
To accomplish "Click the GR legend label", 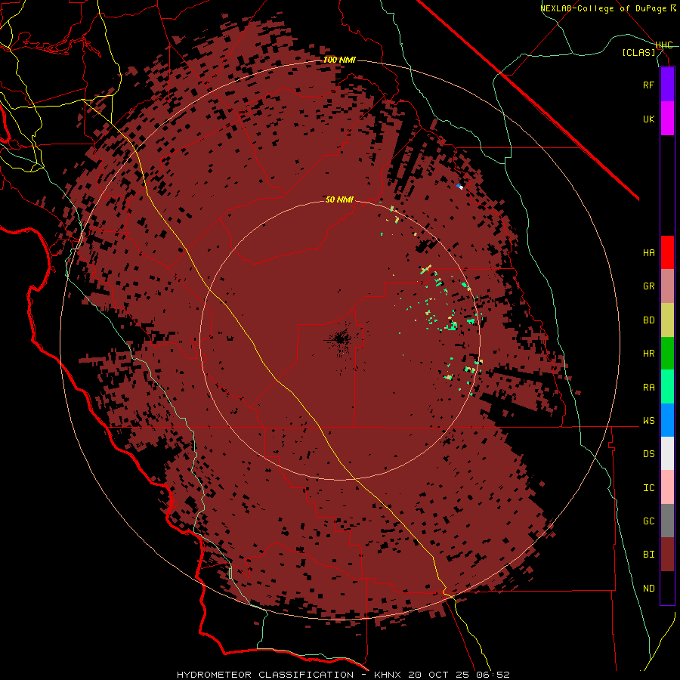I will (x=648, y=286).
